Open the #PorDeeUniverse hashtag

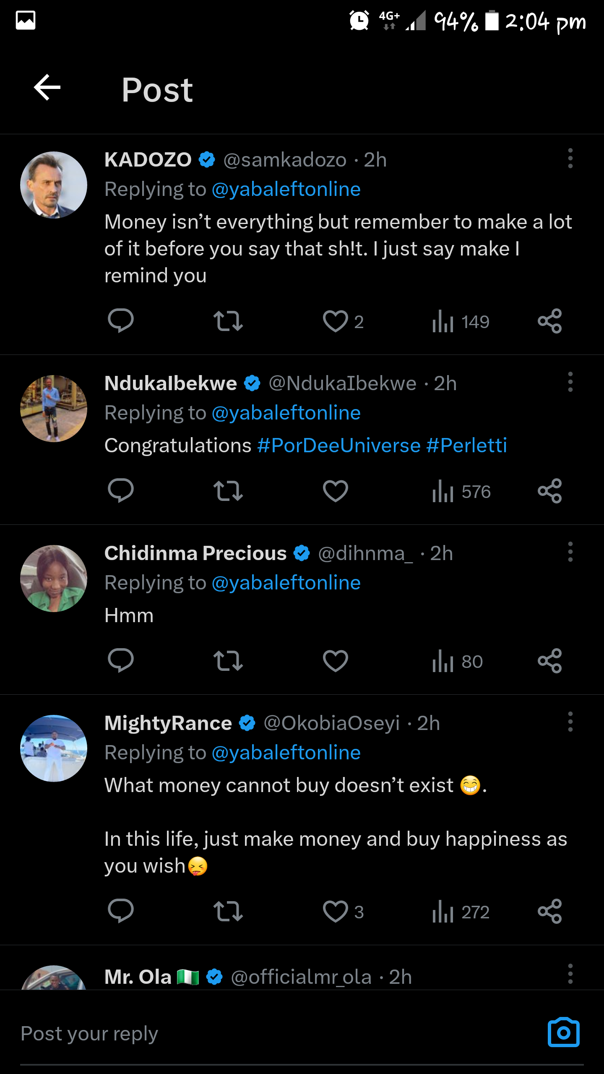coord(339,446)
